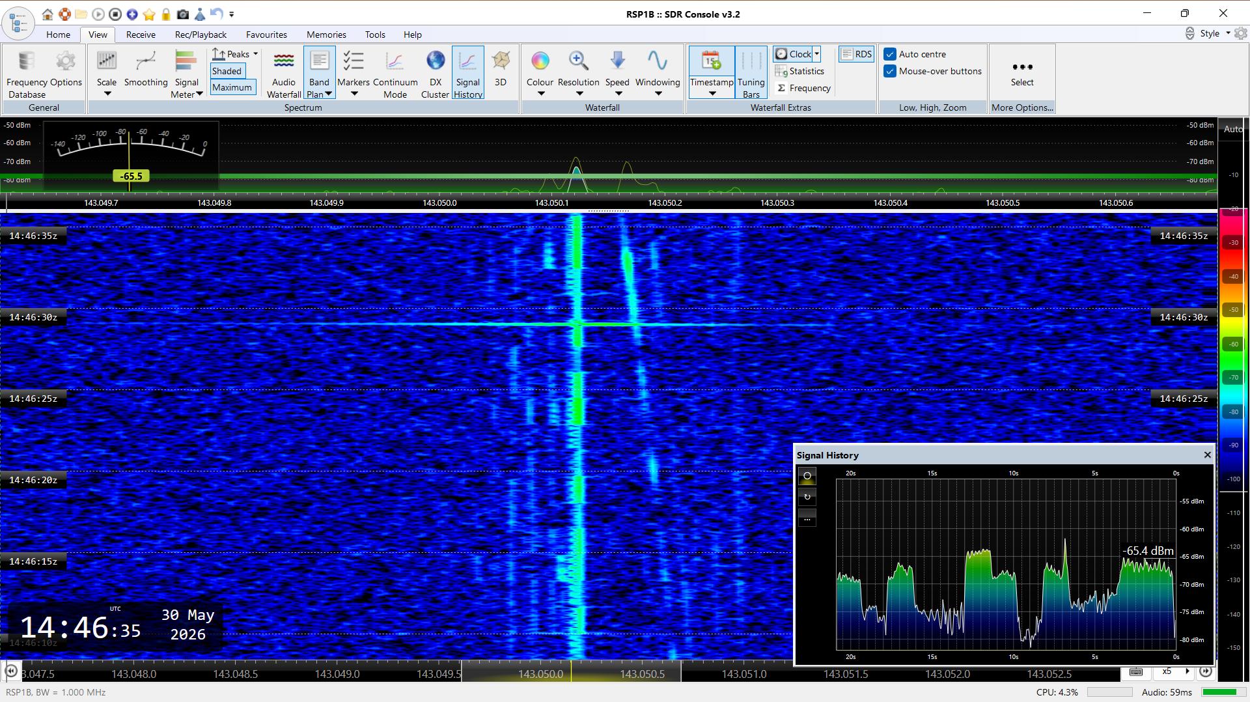Switch to the Home ribbon tab

coord(58,35)
